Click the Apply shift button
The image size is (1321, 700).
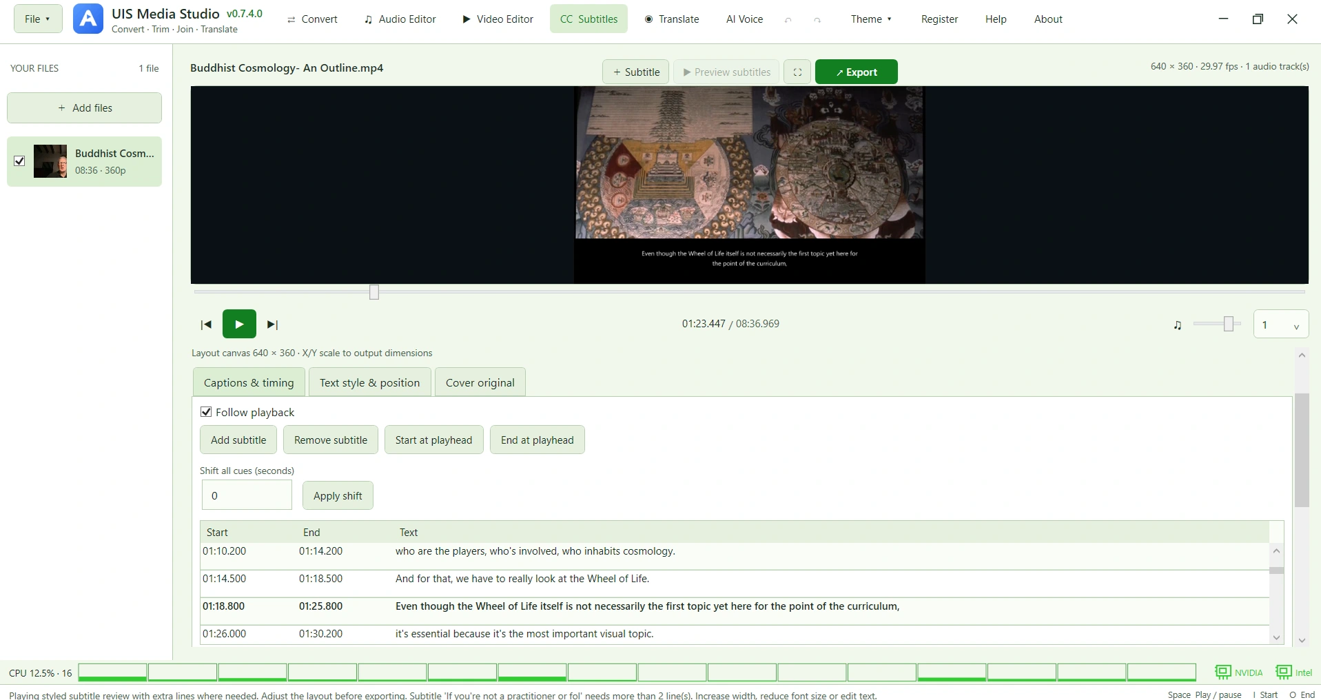point(338,495)
